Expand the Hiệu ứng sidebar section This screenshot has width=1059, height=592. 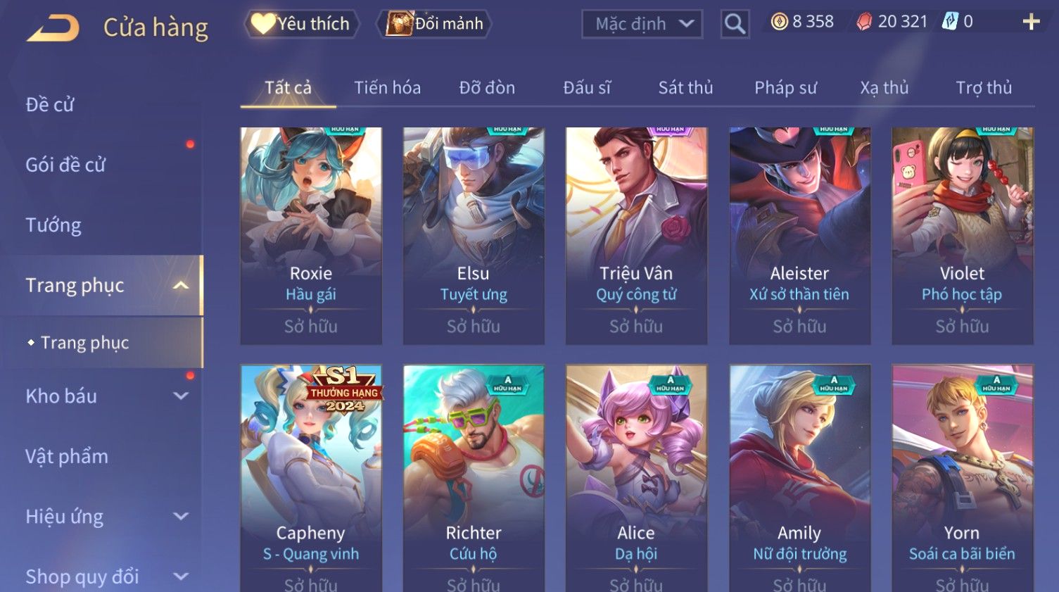(181, 516)
